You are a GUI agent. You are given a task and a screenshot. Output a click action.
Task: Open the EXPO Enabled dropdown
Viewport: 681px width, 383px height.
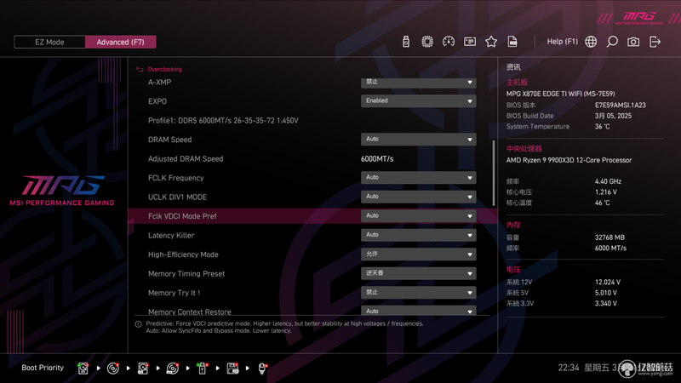pos(418,100)
